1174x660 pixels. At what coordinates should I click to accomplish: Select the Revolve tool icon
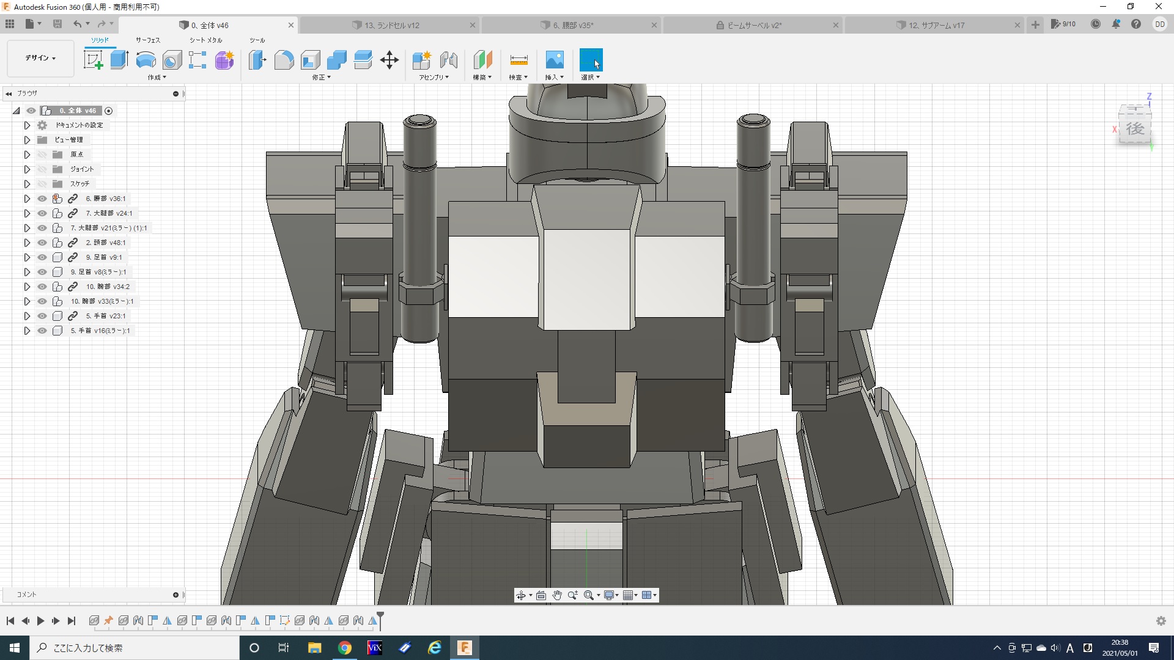pos(146,60)
